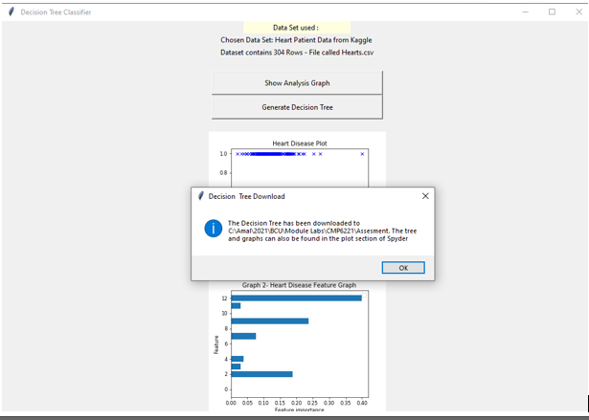The height and width of the screenshot is (420, 589).
Task: Click the feather icon in main window title bar
Action: coord(11,11)
